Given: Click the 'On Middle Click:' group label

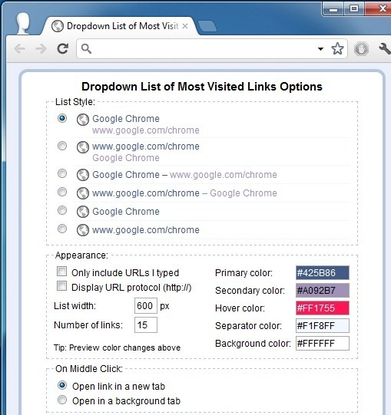Looking at the screenshot, I should coord(89,369).
